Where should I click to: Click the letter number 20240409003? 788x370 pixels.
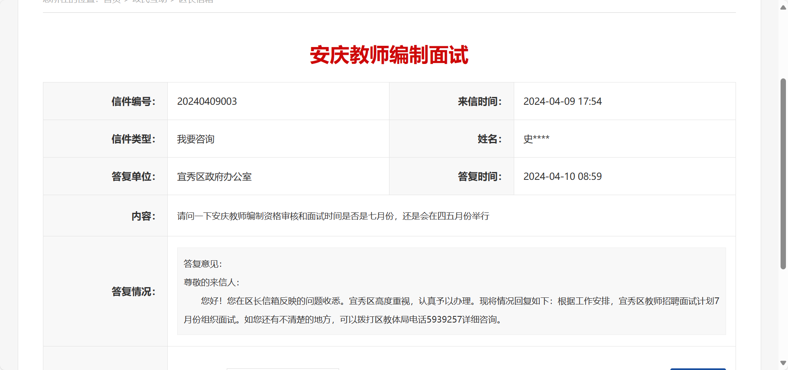[207, 101]
